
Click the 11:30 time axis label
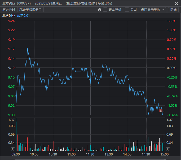[90, 154]
